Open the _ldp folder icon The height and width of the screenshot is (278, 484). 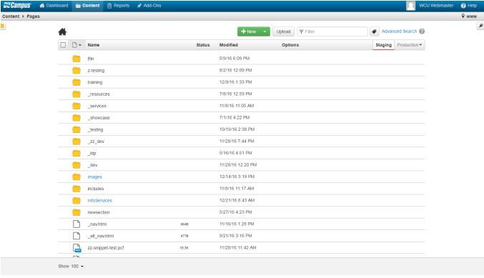point(76,153)
